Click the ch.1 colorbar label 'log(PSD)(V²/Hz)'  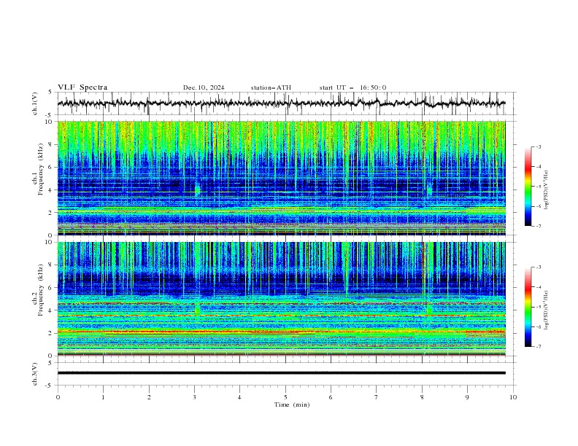click(x=546, y=190)
